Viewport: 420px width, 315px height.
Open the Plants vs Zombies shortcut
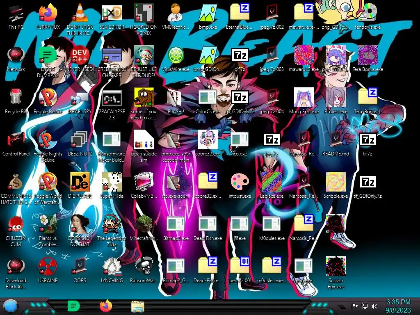point(48,231)
